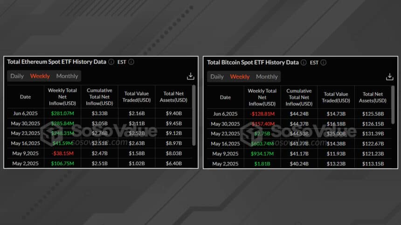Select $40.24B cumulative Bitcoin inflow

tap(299, 164)
